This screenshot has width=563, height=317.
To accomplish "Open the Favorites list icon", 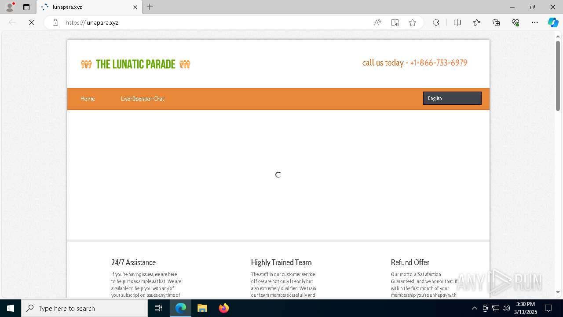I will [x=477, y=22].
